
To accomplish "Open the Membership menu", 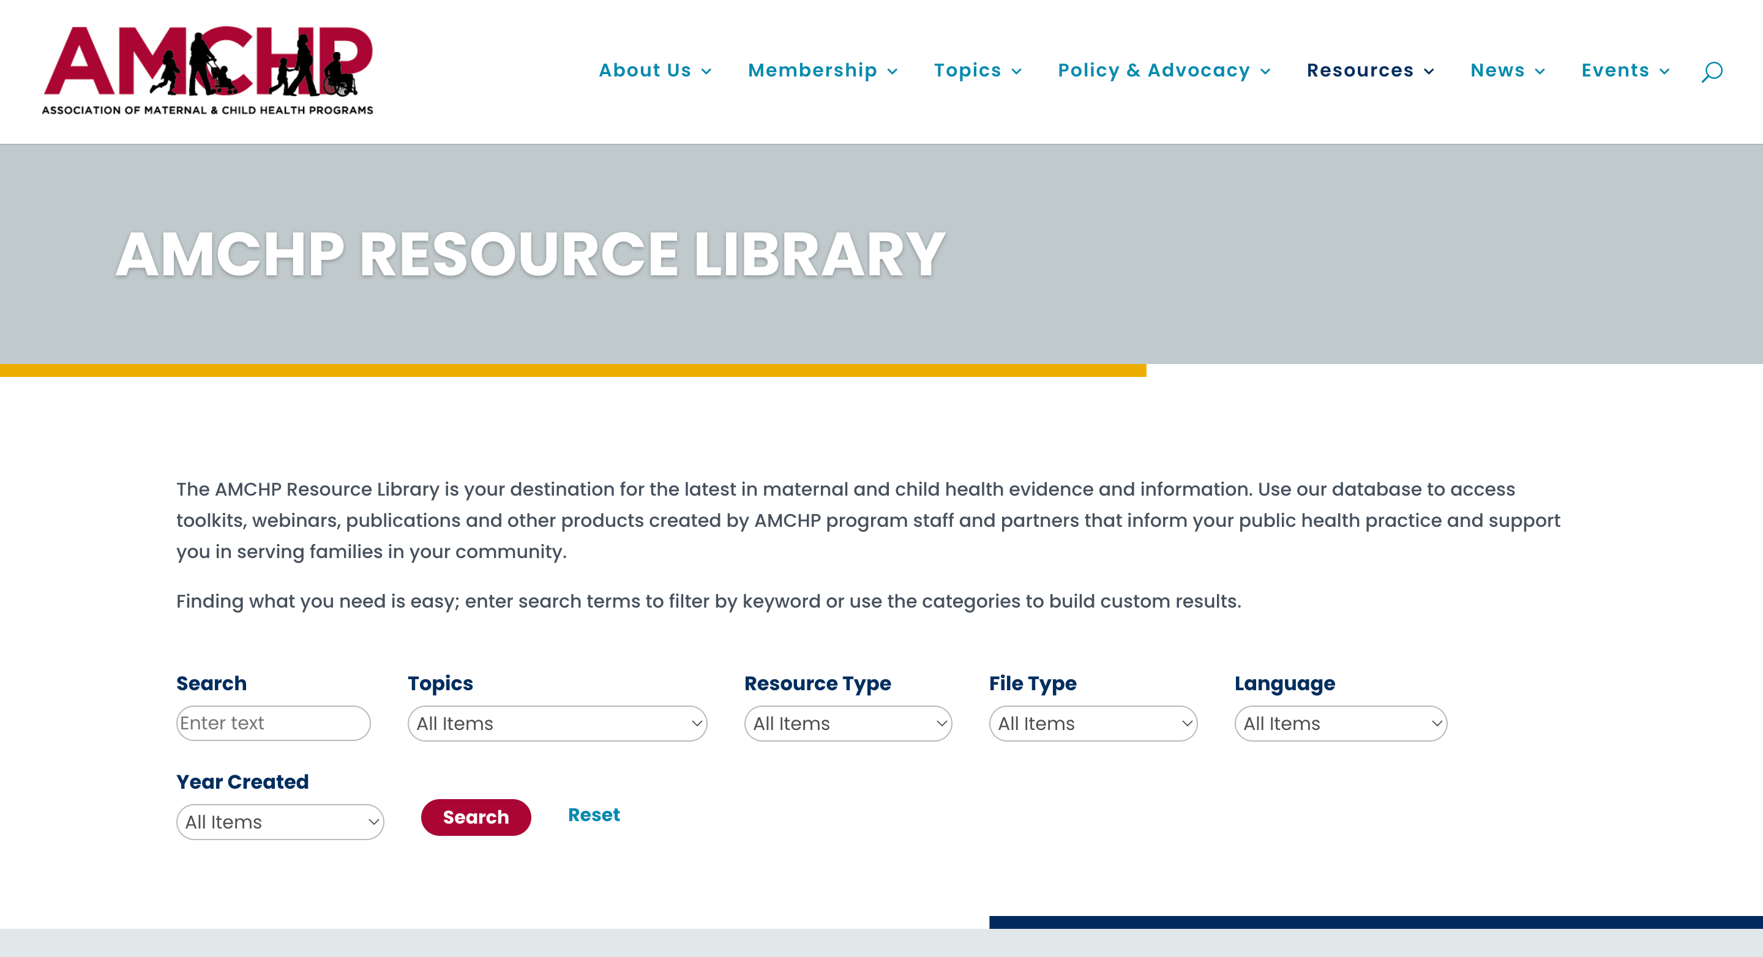I will (822, 70).
